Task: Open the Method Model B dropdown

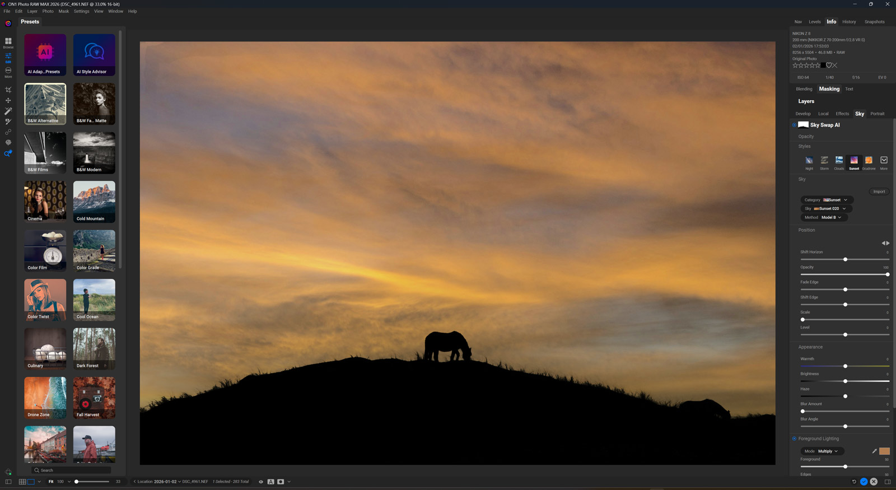Action: point(824,217)
